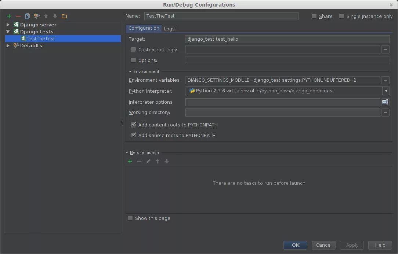Collapse the Environment section
This screenshot has width=398, height=254.
tap(130, 71)
